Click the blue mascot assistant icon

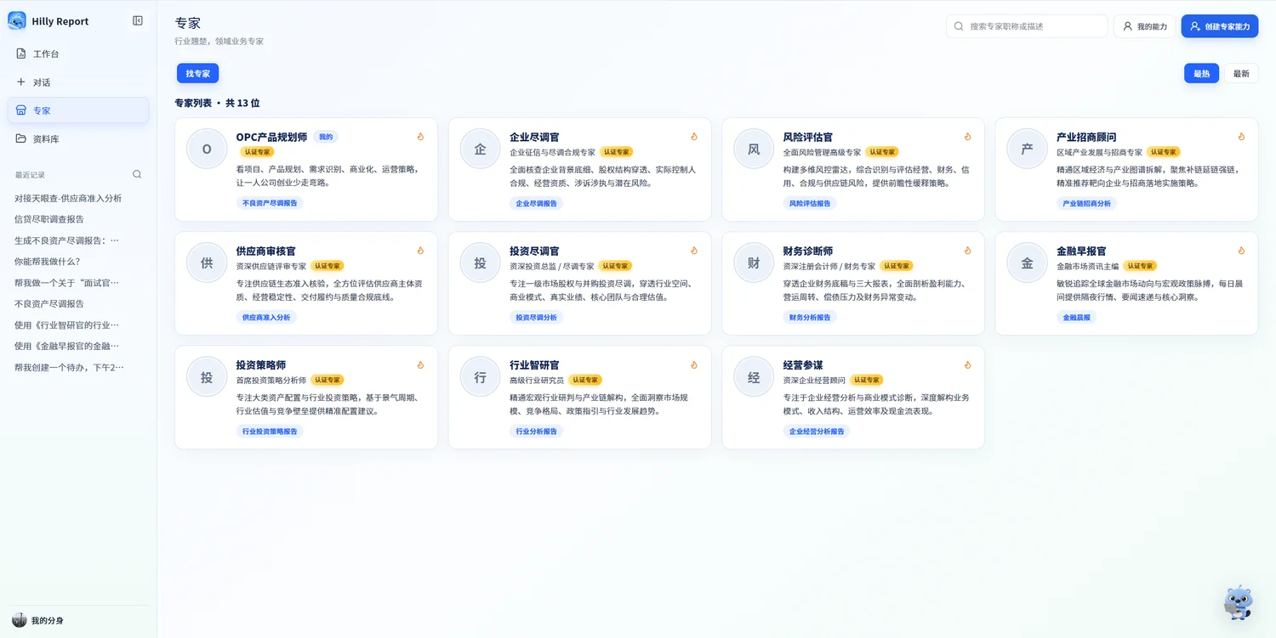pyautogui.click(x=1238, y=602)
